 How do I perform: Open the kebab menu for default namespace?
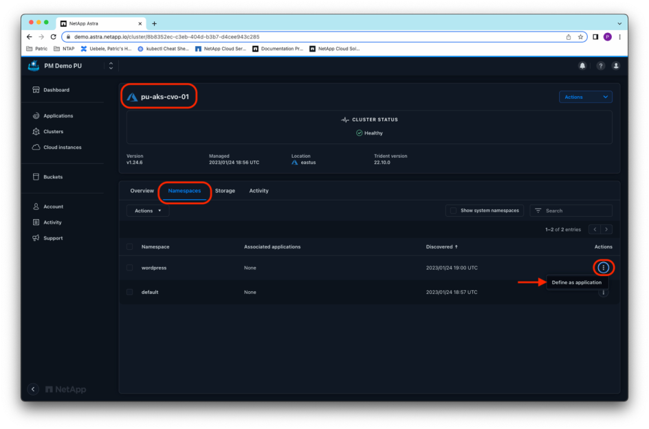tap(603, 292)
